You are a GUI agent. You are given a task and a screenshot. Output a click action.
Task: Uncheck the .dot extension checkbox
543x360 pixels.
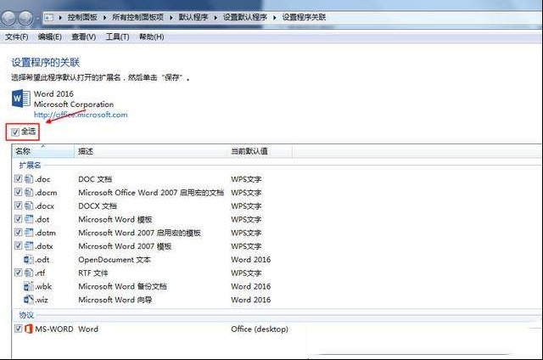pos(18,219)
